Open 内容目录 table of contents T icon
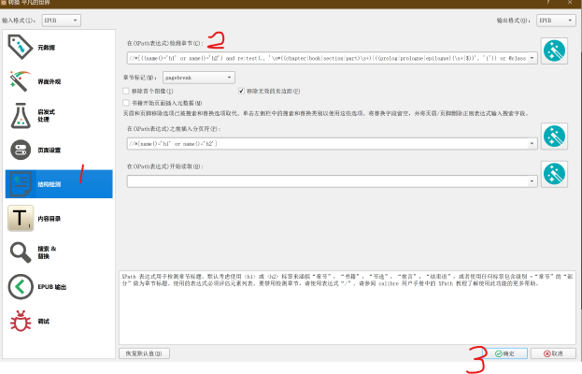The width and height of the screenshot is (582, 374). click(x=21, y=218)
